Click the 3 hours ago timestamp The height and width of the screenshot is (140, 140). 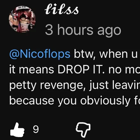tap(83, 30)
